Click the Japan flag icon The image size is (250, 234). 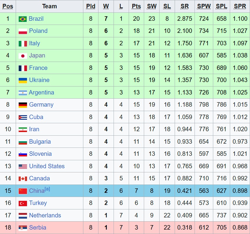coord(23,56)
